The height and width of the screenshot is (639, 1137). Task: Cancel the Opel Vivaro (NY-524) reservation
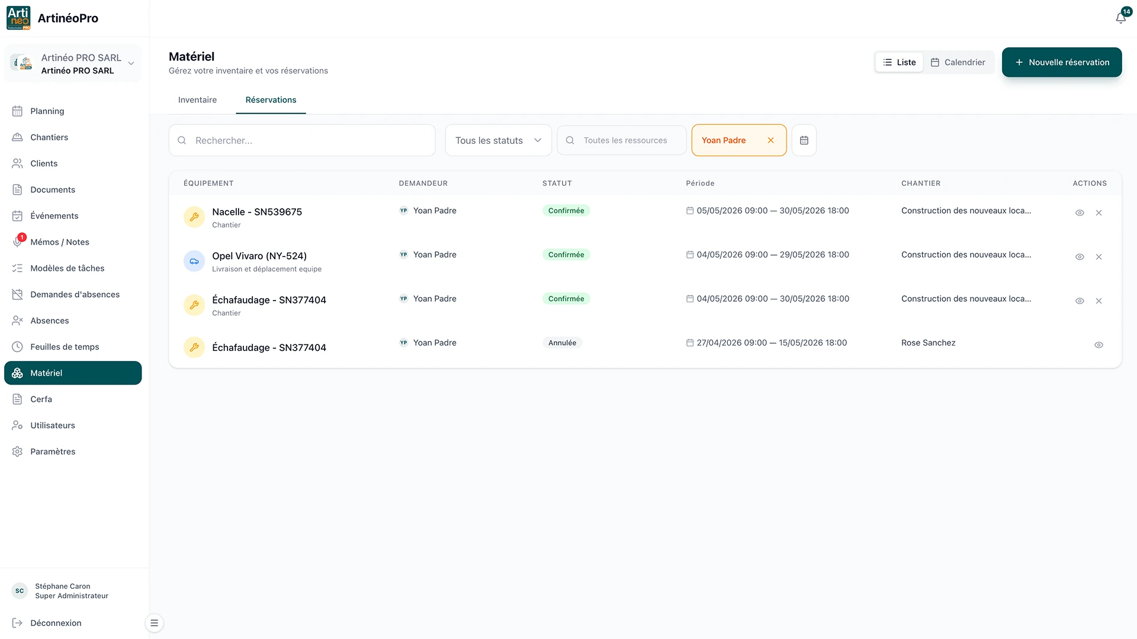pyautogui.click(x=1099, y=257)
